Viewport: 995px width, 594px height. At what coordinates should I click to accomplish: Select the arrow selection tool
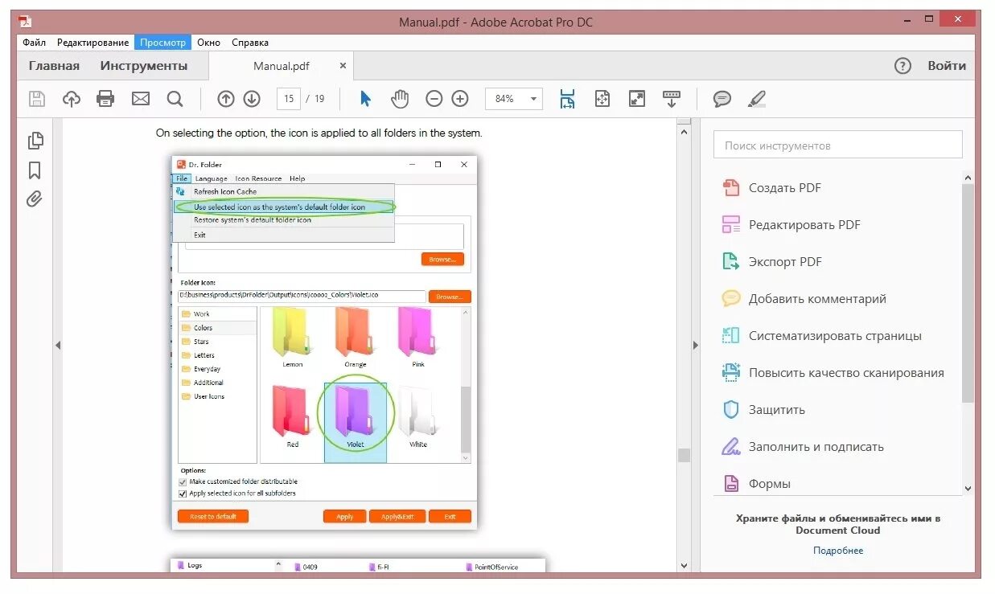pyautogui.click(x=364, y=98)
